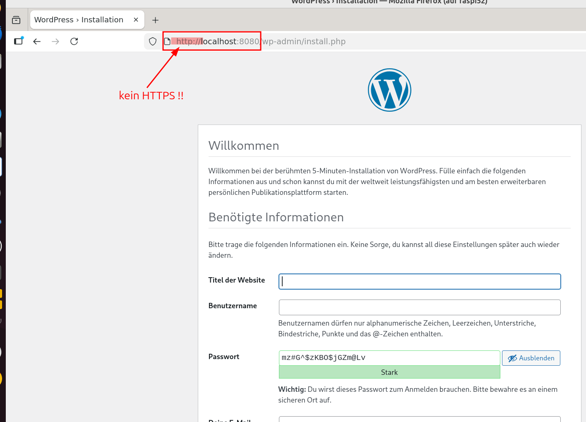Hide password with Ausblenden button
586x422 pixels.
[531, 358]
